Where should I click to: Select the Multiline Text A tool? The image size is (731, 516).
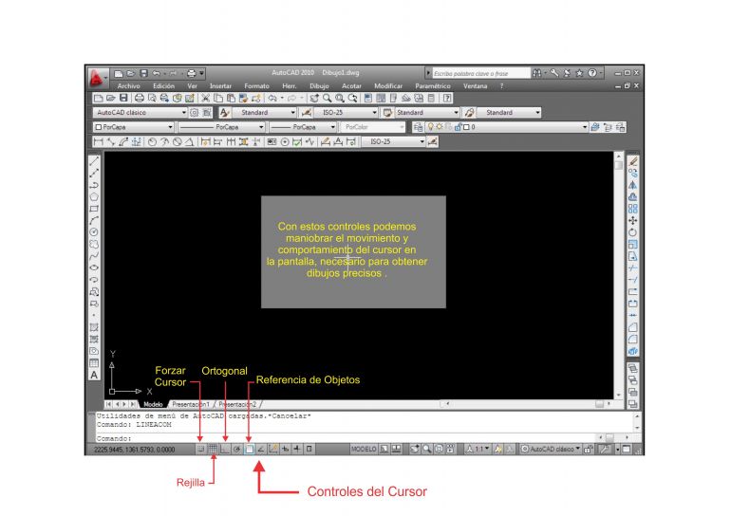(94, 376)
